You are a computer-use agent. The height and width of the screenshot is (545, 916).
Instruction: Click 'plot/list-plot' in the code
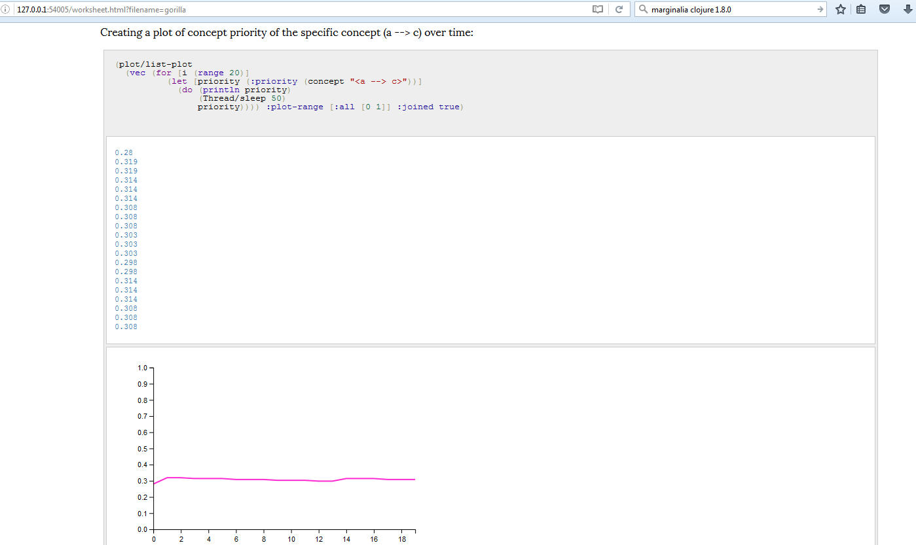(x=156, y=64)
